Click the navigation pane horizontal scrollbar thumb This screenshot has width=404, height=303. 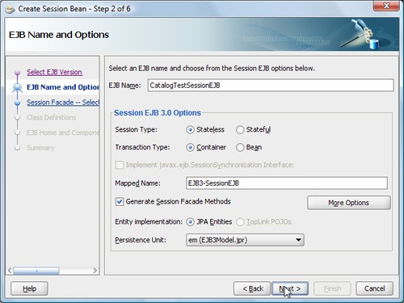[36, 271]
